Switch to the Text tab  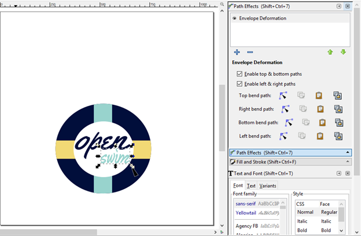[251, 186]
